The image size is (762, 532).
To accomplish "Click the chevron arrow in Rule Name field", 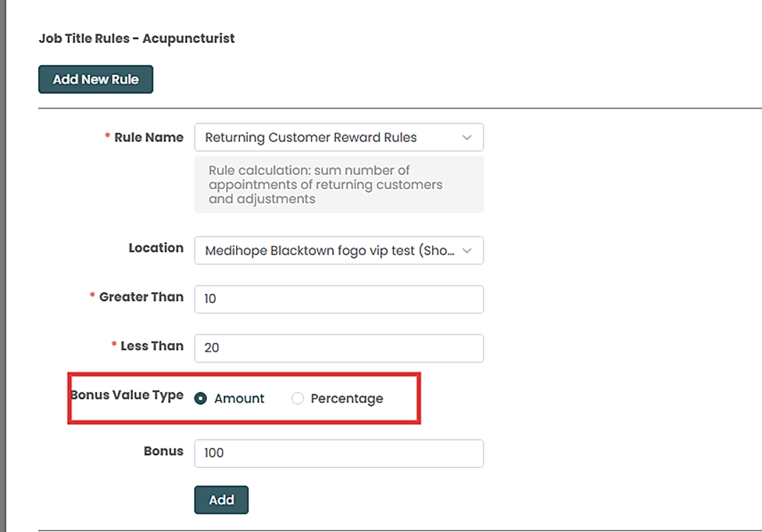I will [x=467, y=137].
